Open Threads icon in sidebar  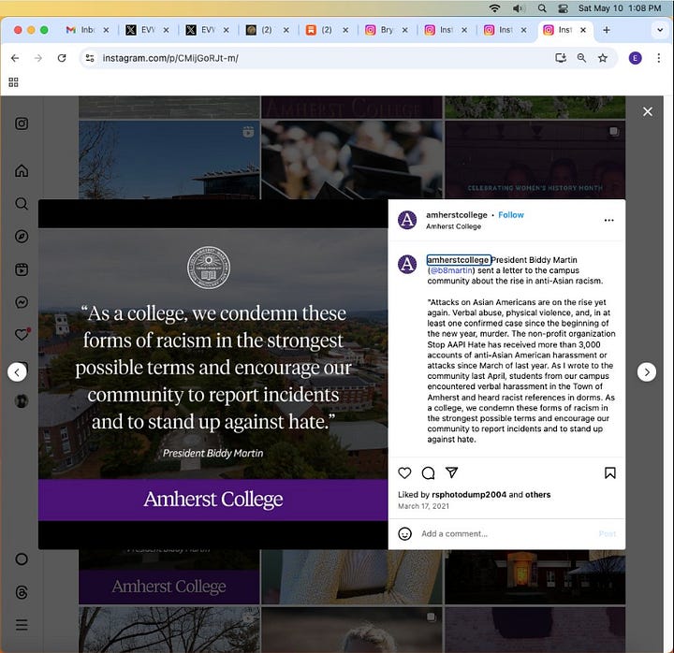[22, 592]
